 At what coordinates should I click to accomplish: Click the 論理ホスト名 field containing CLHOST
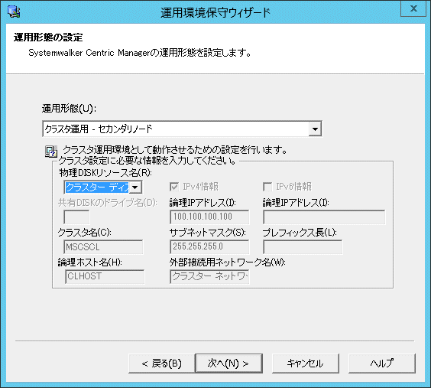coord(105,276)
